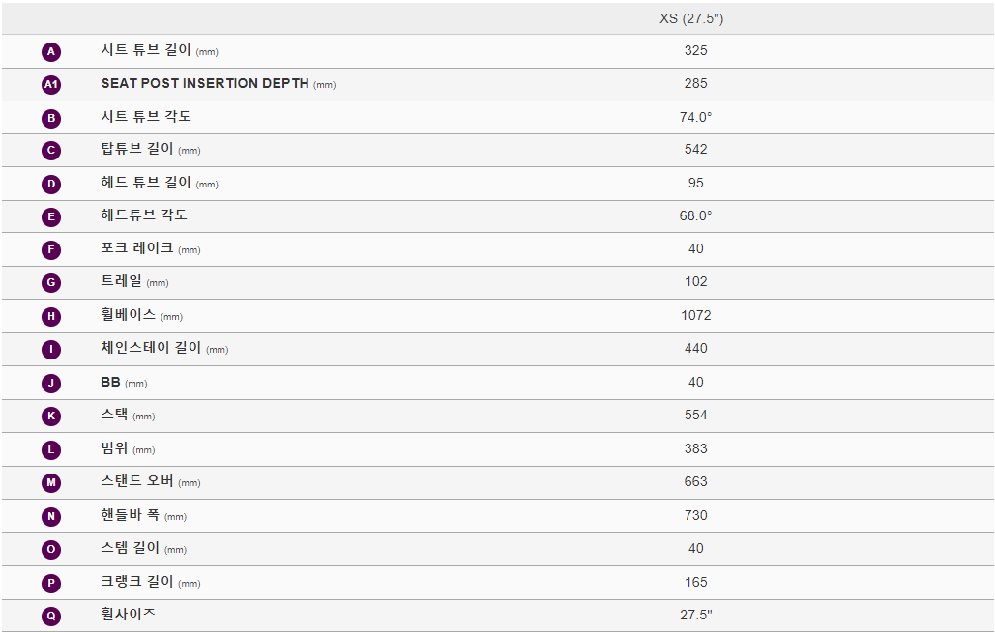The height and width of the screenshot is (632, 995).
Task: Select the 74.0° seat tube angle value
Action: pyautogui.click(x=695, y=117)
